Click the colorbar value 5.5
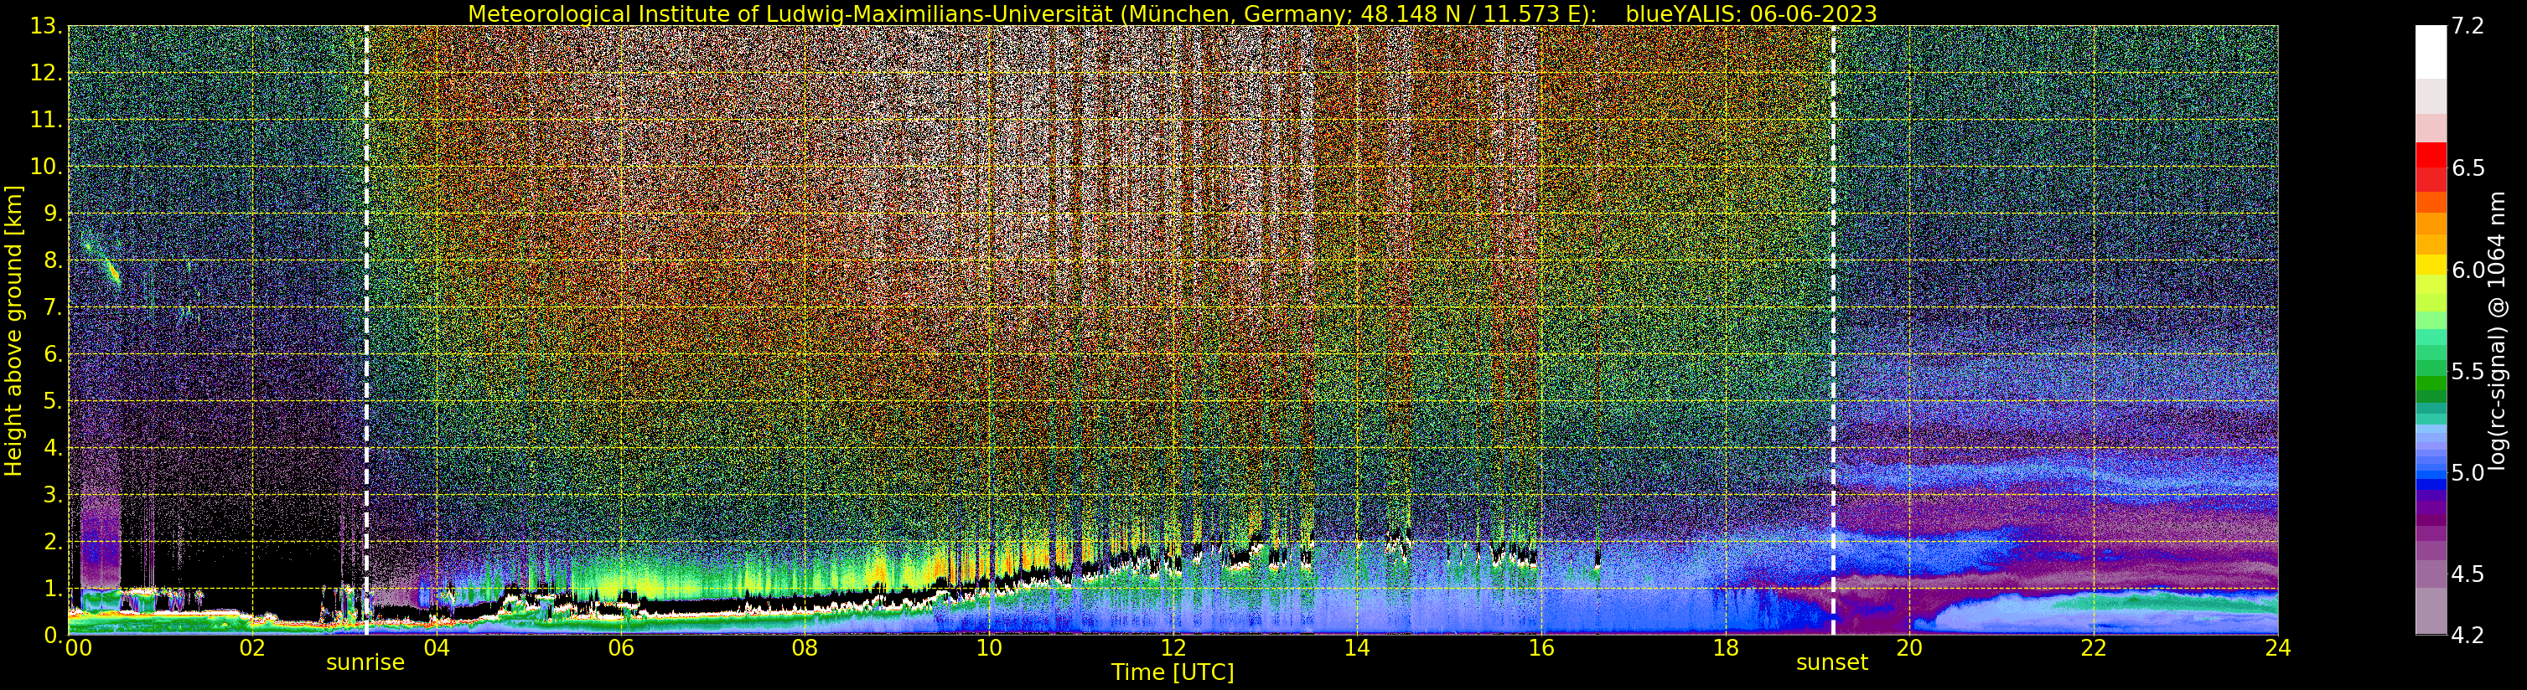 coord(2468,372)
